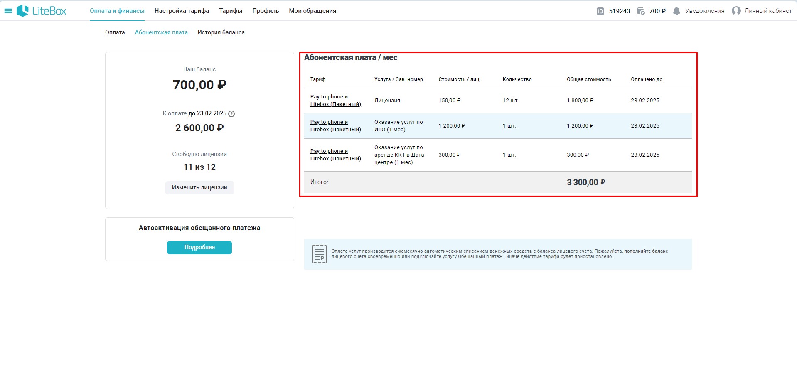Open Настройка тарифа menu

pos(182,11)
